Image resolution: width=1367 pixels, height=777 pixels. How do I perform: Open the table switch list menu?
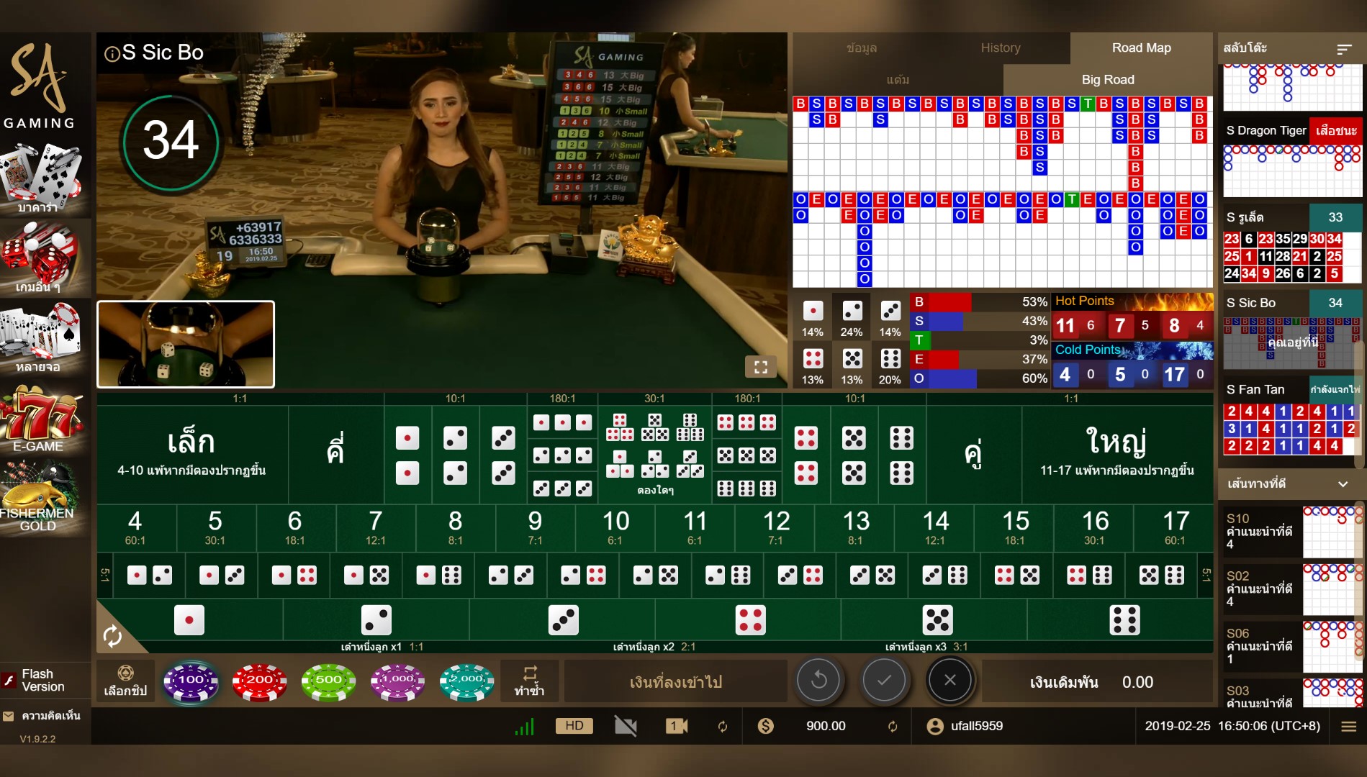click(1343, 49)
